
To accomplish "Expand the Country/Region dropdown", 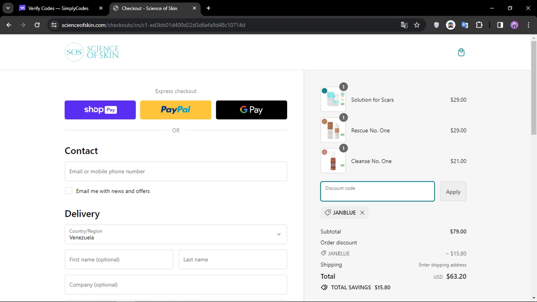I will click(x=176, y=234).
